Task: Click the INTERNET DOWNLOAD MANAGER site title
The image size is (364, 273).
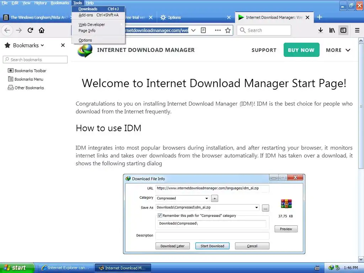Action: click(x=146, y=50)
